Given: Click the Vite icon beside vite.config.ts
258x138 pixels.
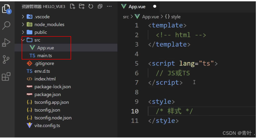Looking at the screenshot, I should (29, 125).
